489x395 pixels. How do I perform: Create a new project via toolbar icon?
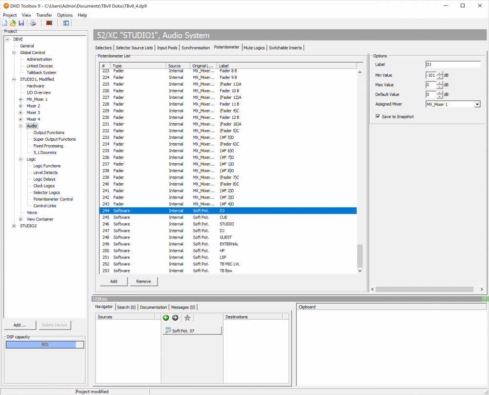point(4,23)
